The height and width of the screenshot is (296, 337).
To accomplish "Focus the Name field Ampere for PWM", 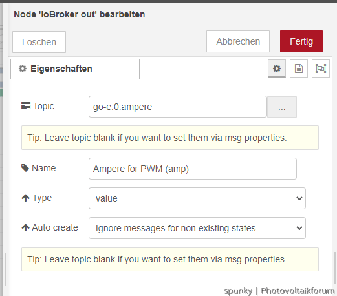I will coord(193,169).
